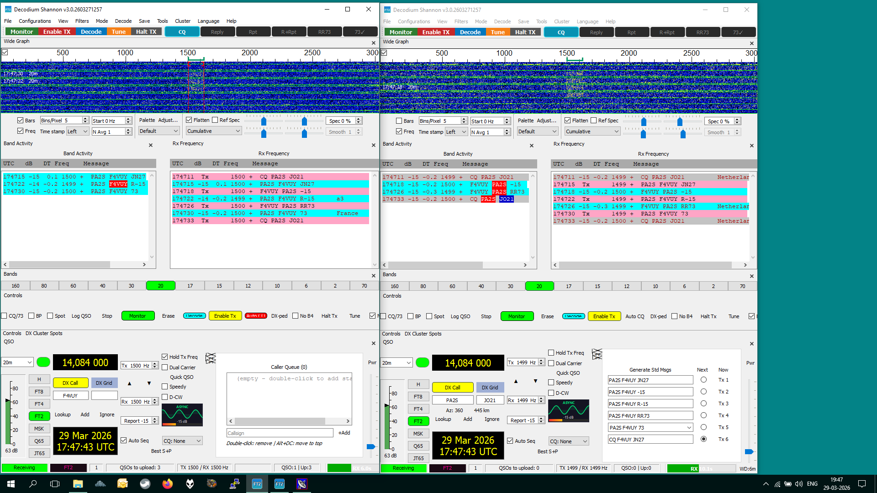Uncheck Hold Tx Freq in the left window
This screenshot has height=493, width=877.
165,357
